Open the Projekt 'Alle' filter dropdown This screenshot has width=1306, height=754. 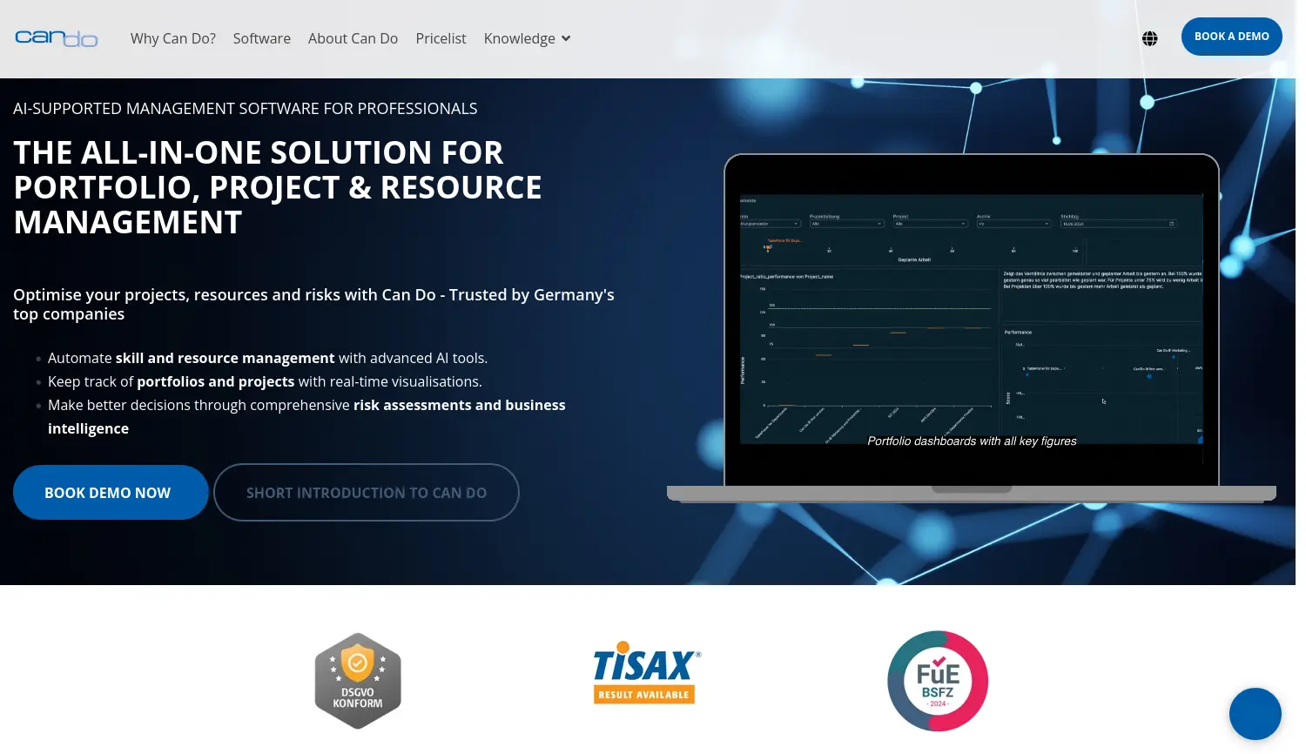(929, 223)
